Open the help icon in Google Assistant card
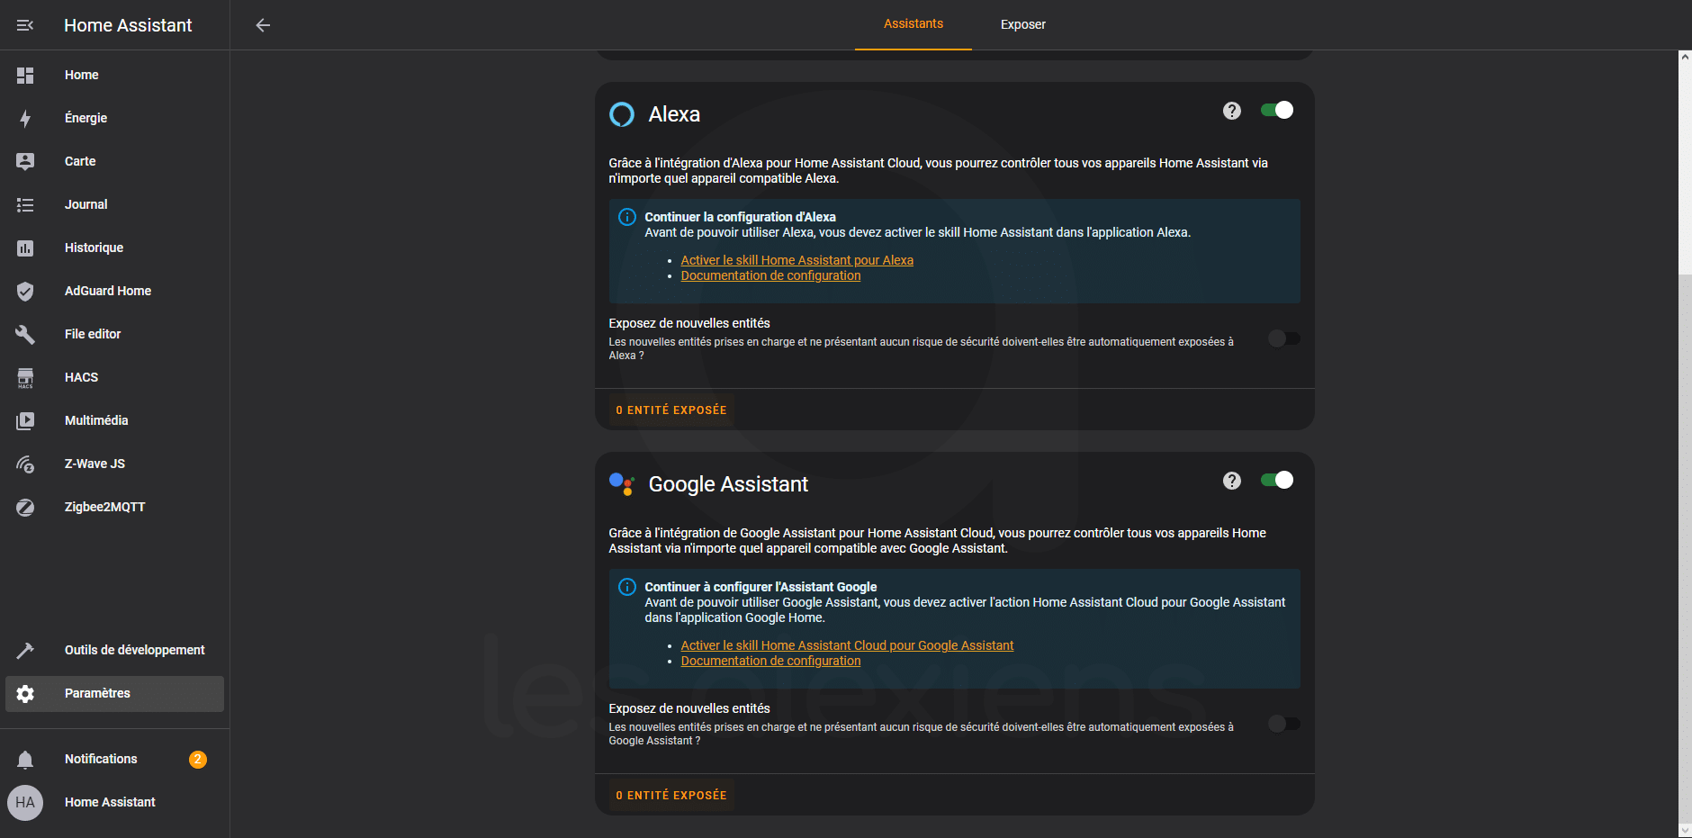 click(1232, 481)
